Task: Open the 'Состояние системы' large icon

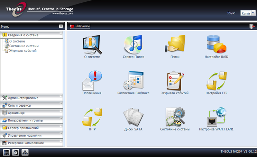Action: (x=175, y=117)
